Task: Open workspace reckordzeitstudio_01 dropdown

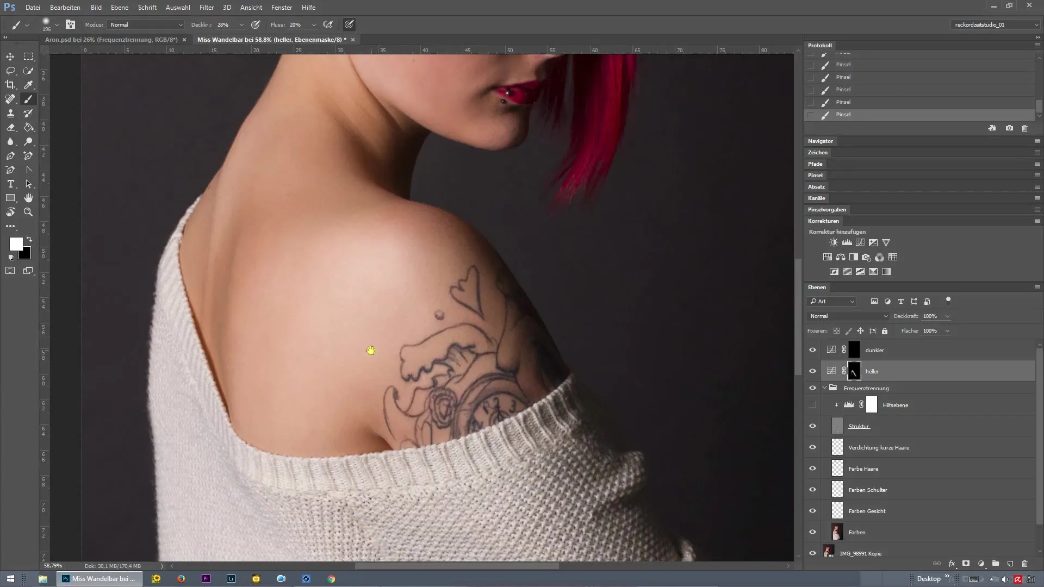Action: (x=995, y=24)
